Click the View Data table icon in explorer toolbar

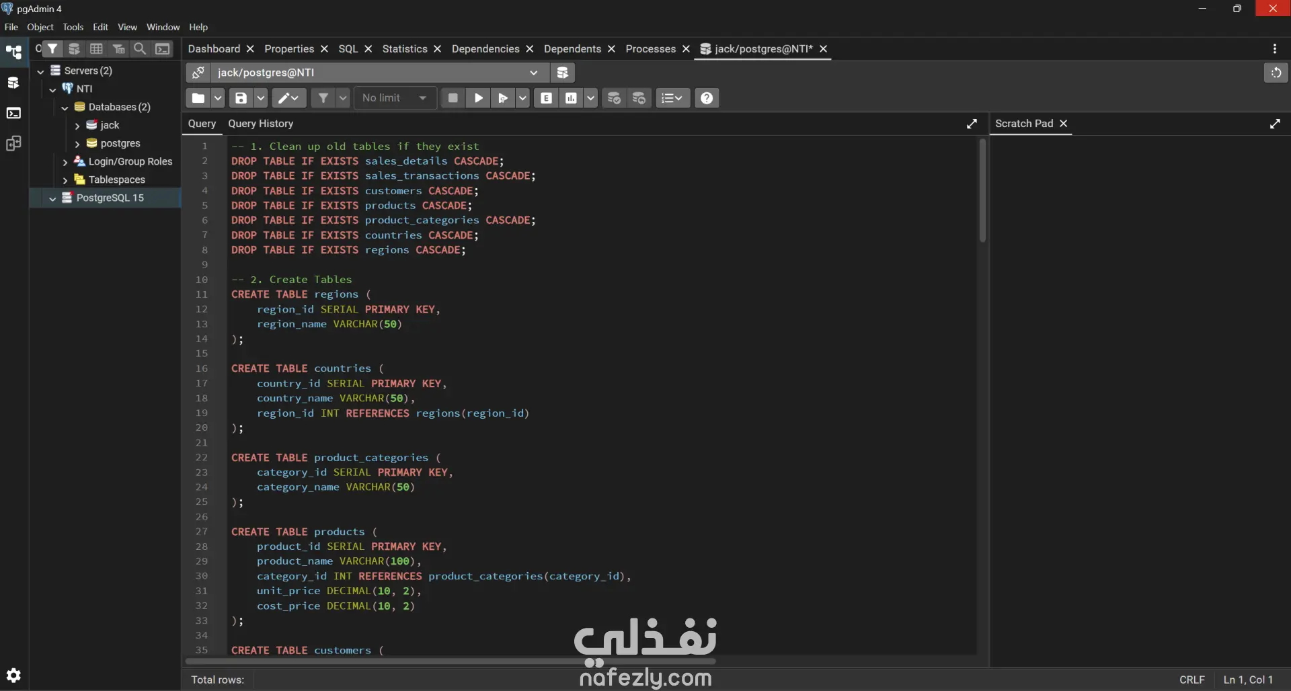(96, 48)
